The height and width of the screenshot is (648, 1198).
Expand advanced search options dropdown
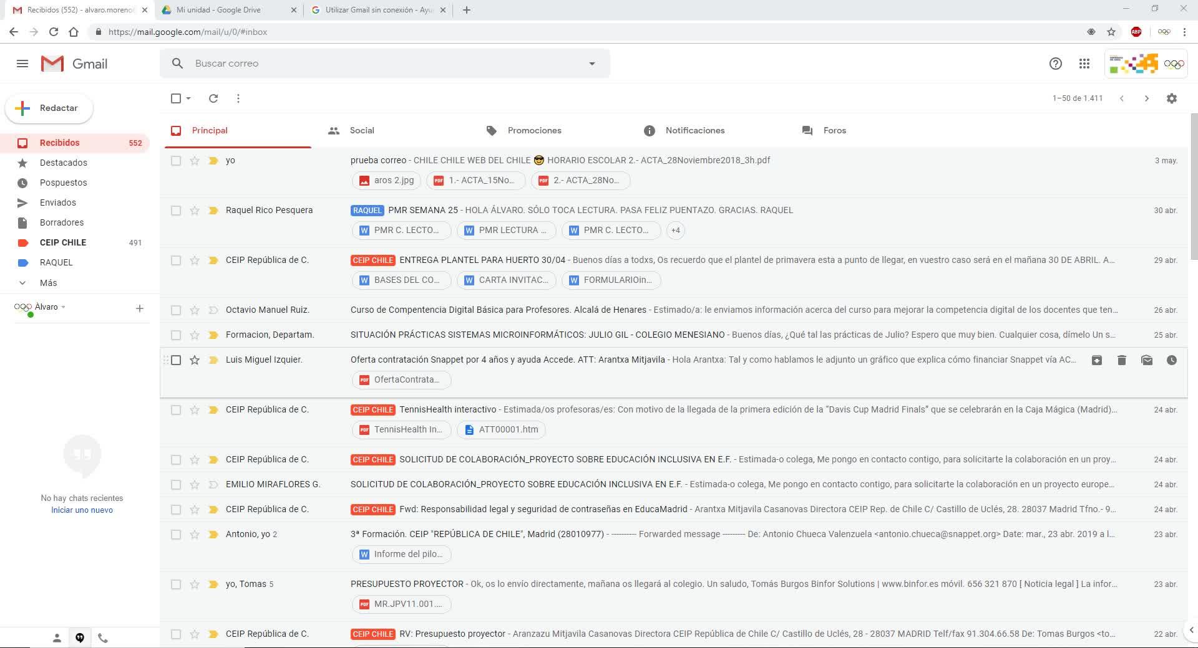click(x=592, y=64)
